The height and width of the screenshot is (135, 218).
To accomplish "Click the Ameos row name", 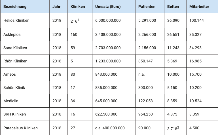I will pyautogui.click(x=10, y=74).
